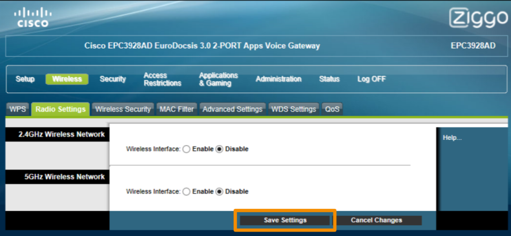This screenshot has height=236, width=511.
Task: View the Status page
Action: click(x=329, y=79)
